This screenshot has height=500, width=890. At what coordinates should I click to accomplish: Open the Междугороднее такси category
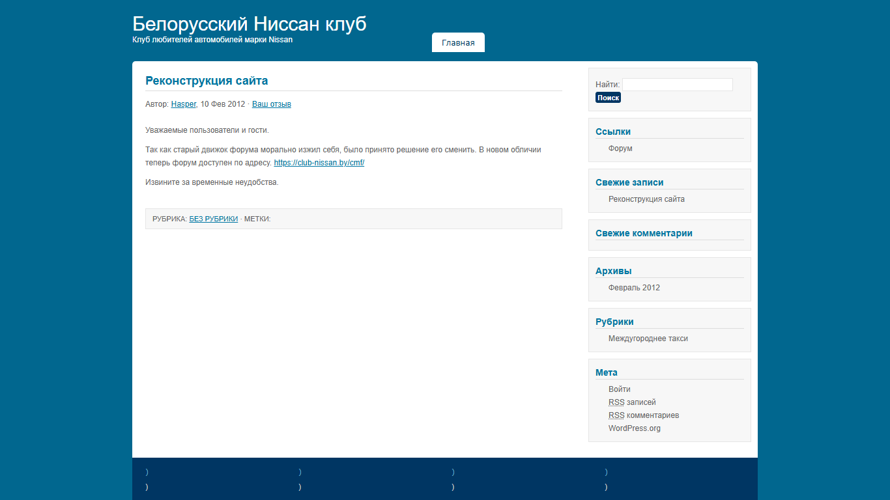pos(648,339)
